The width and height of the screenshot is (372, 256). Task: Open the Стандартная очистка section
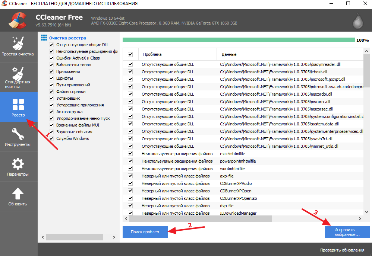click(x=18, y=77)
